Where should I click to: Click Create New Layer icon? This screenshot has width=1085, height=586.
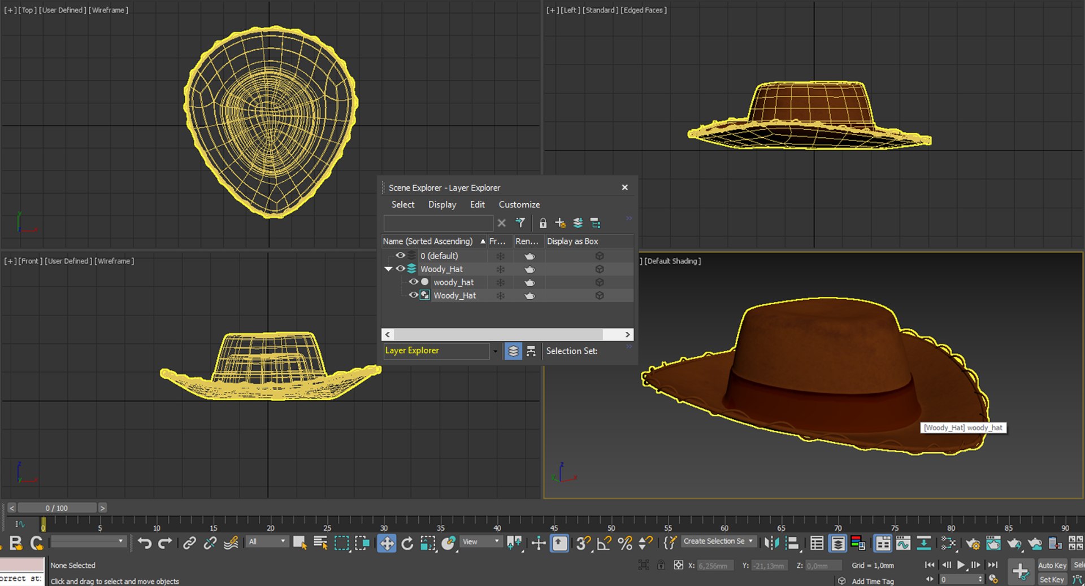560,223
